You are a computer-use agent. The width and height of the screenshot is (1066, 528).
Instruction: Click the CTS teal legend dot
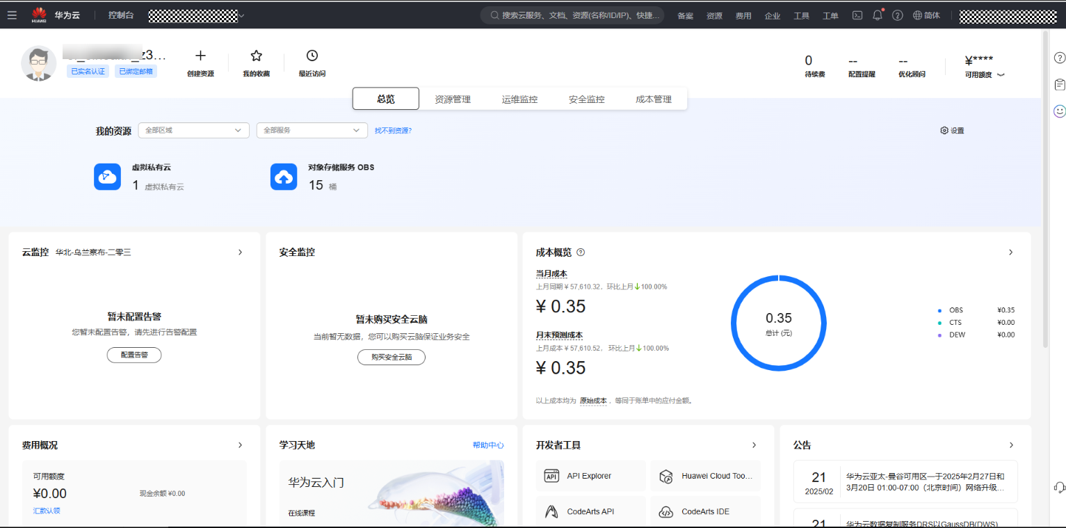(x=939, y=323)
